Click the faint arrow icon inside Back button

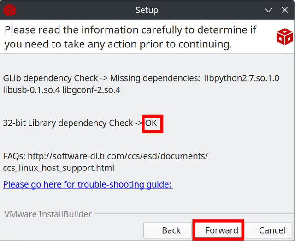coord(158,230)
